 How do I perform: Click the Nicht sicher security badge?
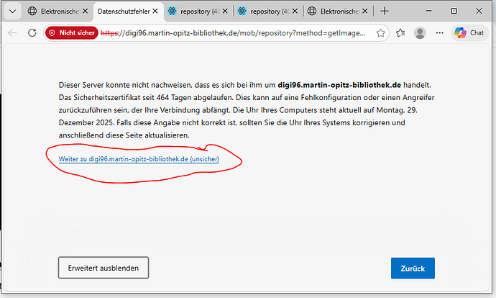click(x=72, y=33)
